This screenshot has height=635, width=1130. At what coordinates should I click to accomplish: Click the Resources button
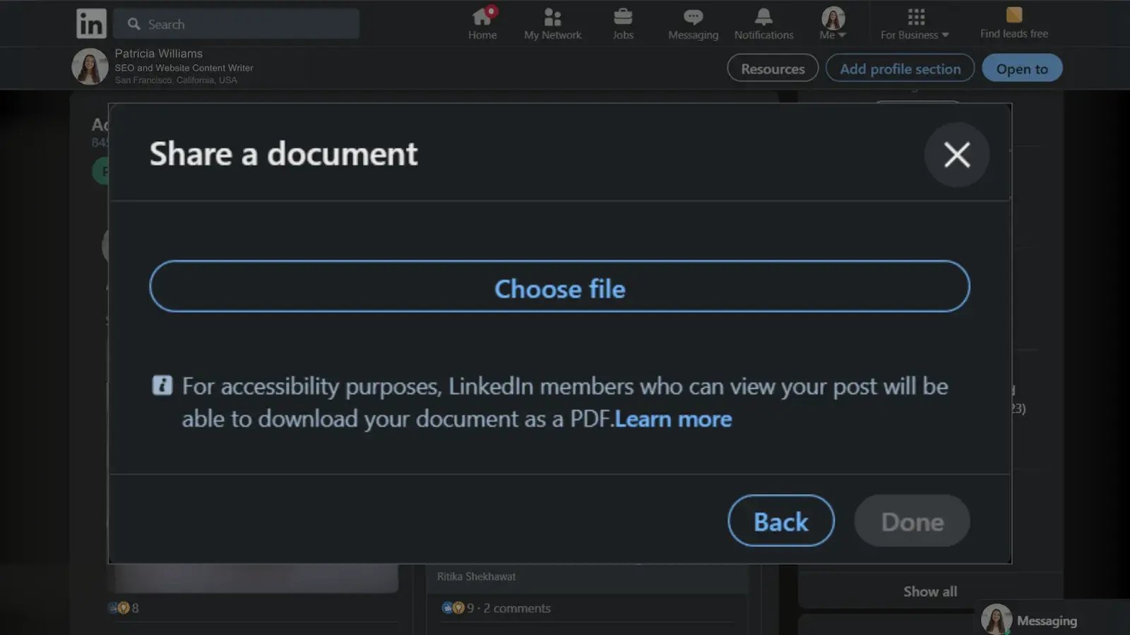click(x=773, y=68)
